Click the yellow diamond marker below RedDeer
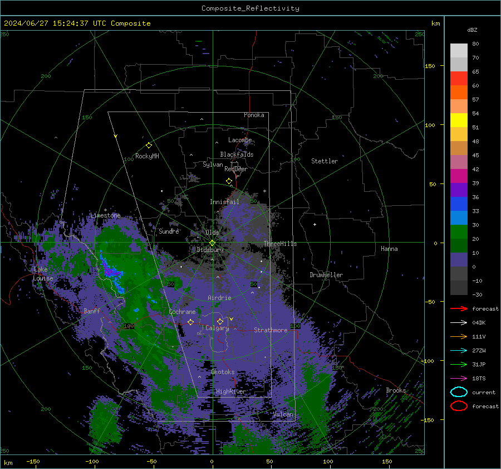 point(229,181)
